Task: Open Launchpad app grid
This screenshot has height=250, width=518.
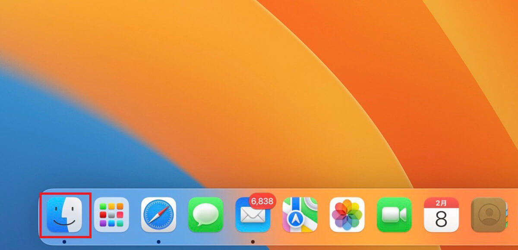Action: click(111, 215)
